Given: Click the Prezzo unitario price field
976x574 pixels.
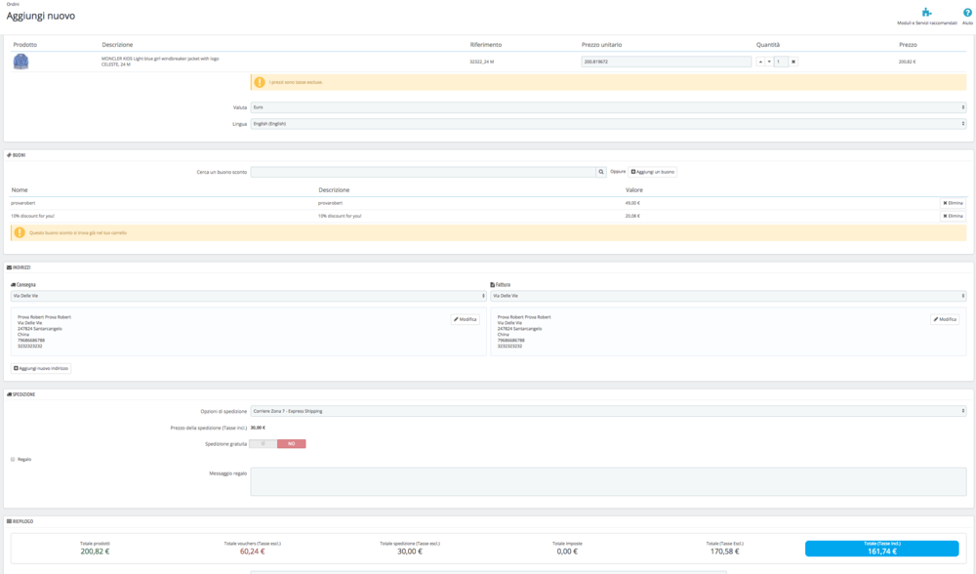Looking at the screenshot, I should click(666, 61).
